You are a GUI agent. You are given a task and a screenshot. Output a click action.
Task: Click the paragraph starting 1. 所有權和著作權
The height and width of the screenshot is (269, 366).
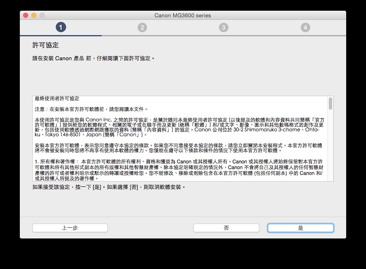coord(179,170)
